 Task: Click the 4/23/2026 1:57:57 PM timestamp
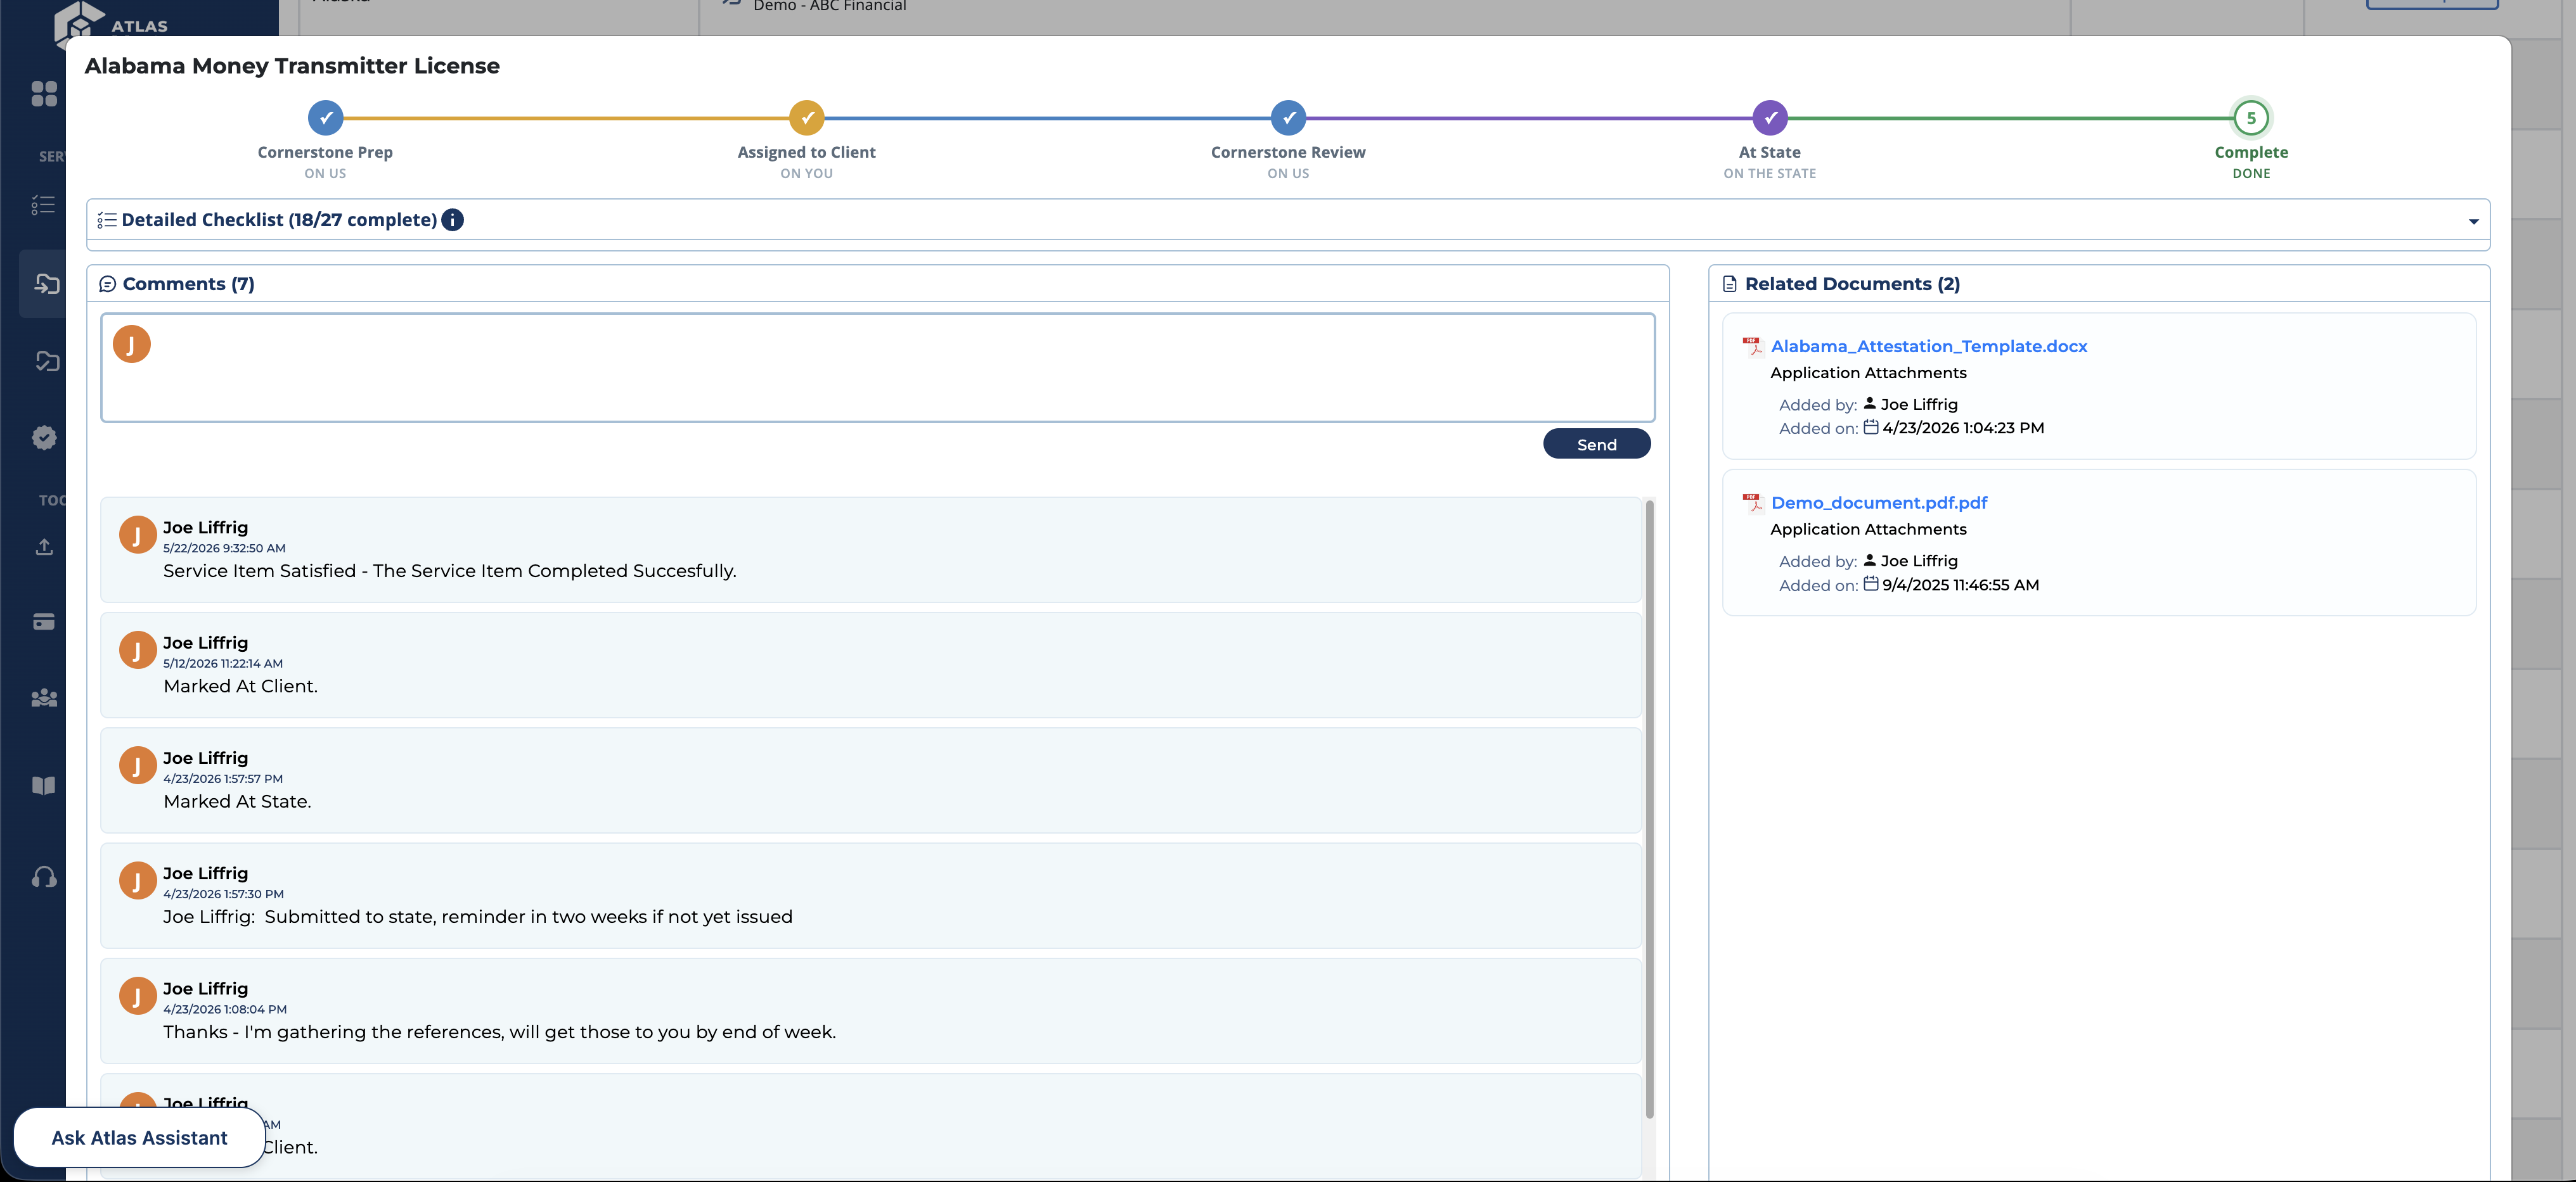tap(223, 779)
